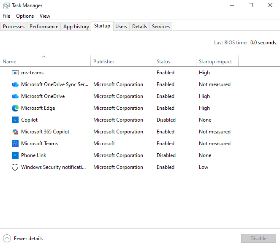
Task: Click the ms-teams app icon
Action: click(x=15, y=73)
